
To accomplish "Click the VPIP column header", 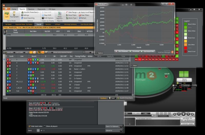I will 58,31.
